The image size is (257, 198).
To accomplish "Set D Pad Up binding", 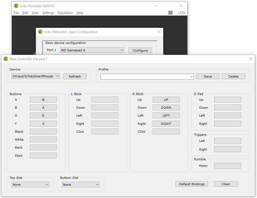I will 228,100.
